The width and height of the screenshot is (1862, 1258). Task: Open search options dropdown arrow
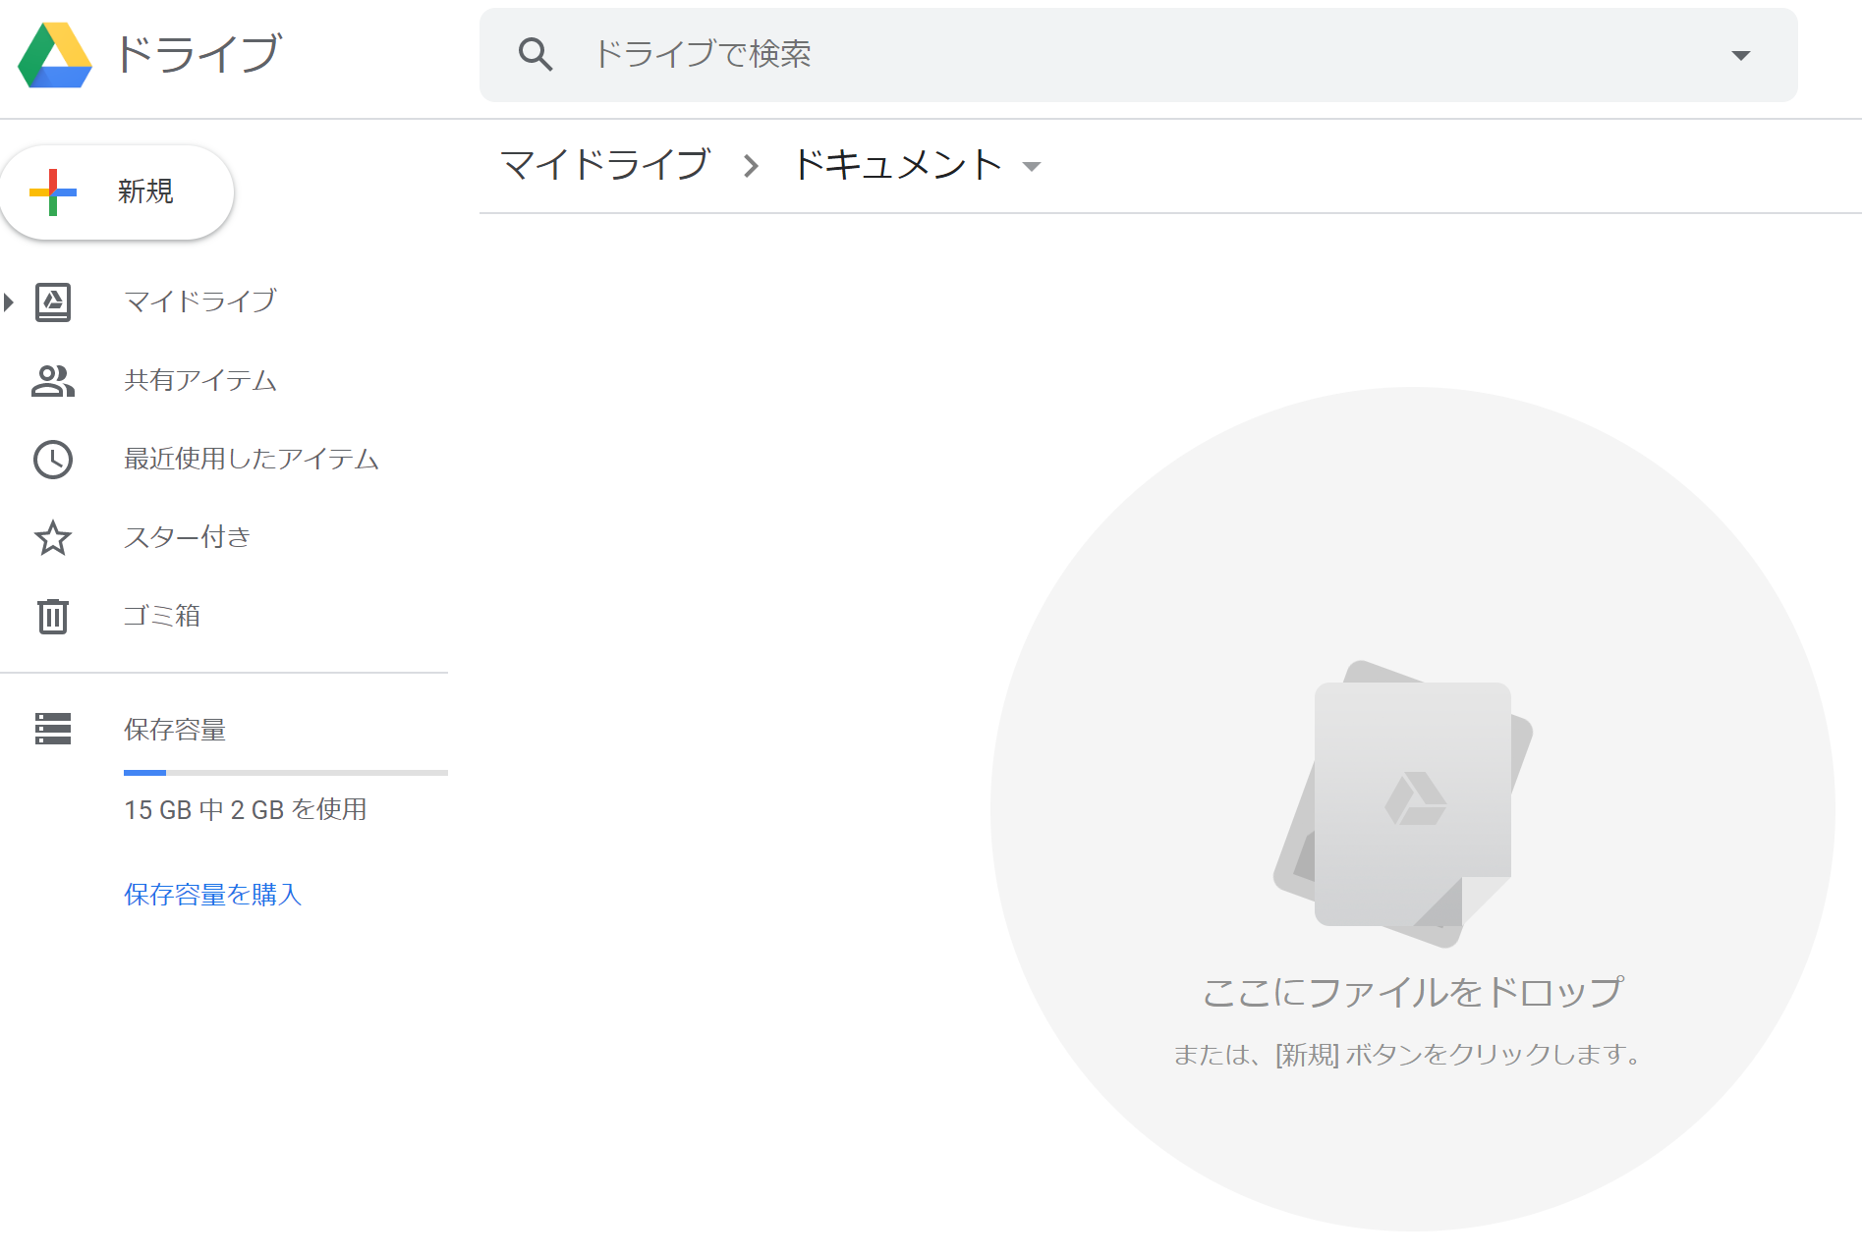click(x=1740, y=55)
